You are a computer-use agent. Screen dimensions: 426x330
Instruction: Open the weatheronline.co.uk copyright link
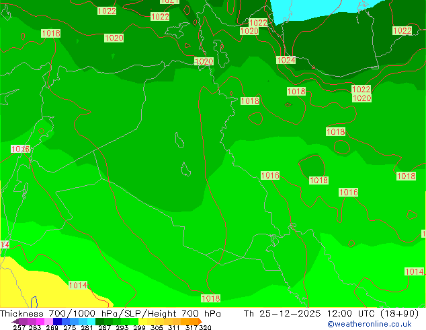370,324
